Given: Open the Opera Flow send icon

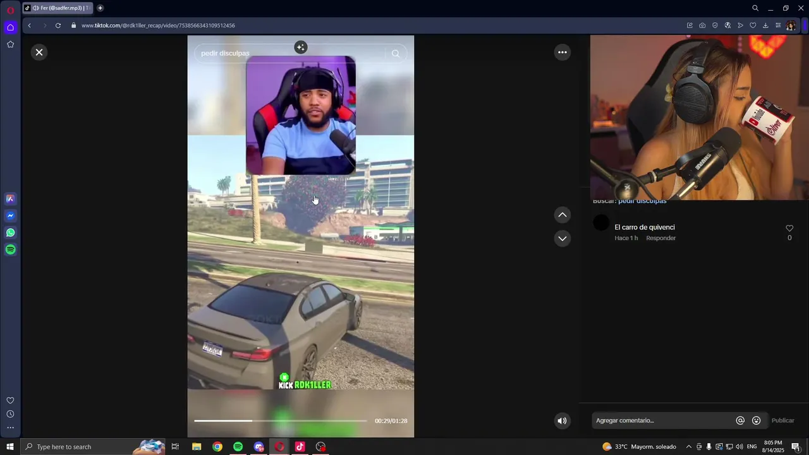Looking at the screenshot, I should [740, 25].
